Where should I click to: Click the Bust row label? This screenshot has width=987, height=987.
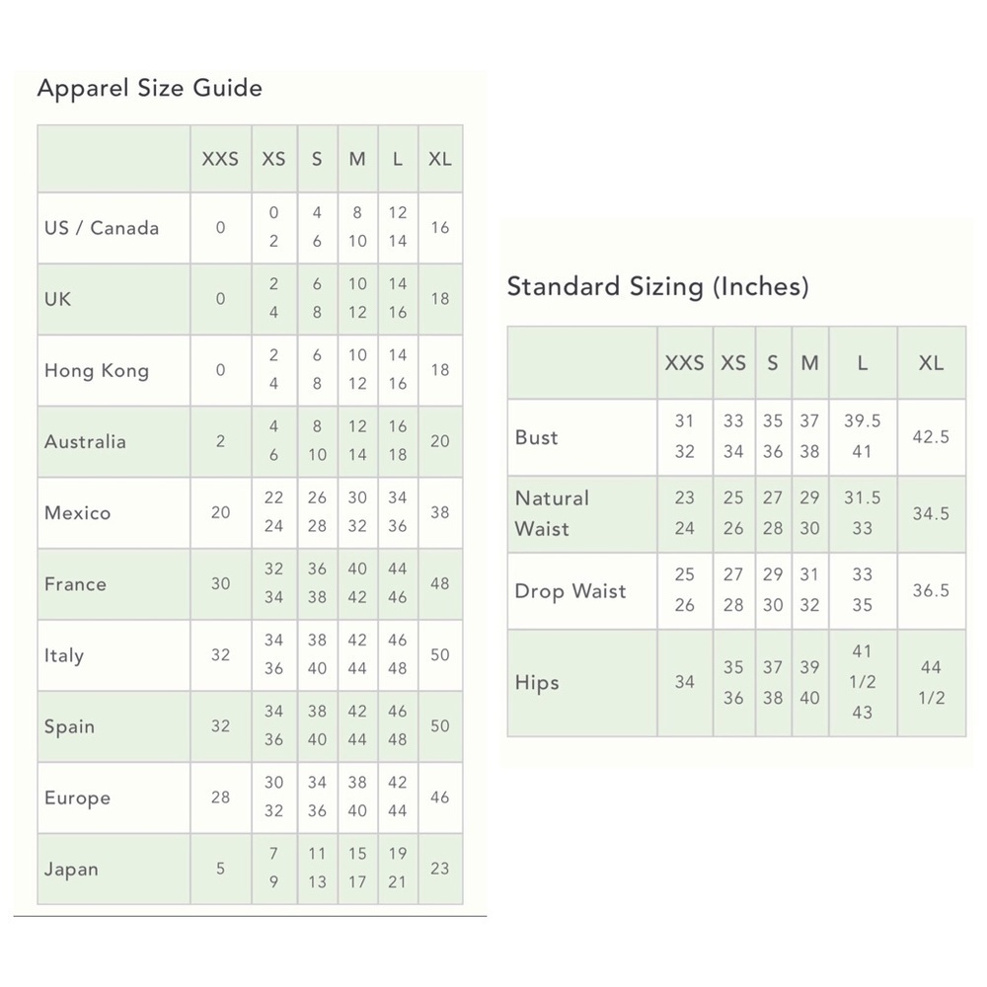pyautogui.click(x=537, y=437)
